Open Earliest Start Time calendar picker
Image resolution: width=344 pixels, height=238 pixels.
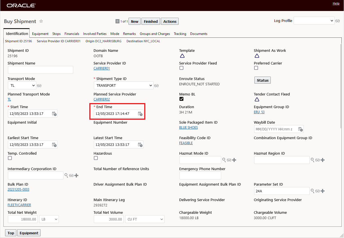tap(54, 145)
